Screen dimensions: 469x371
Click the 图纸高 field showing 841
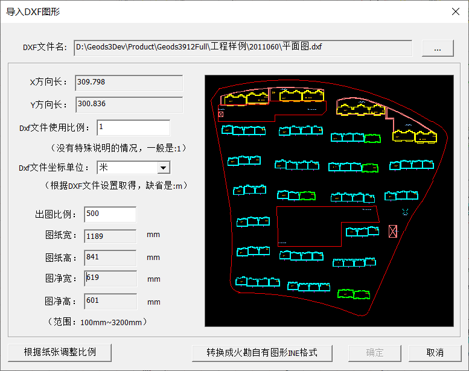click(x=110, y=258)
